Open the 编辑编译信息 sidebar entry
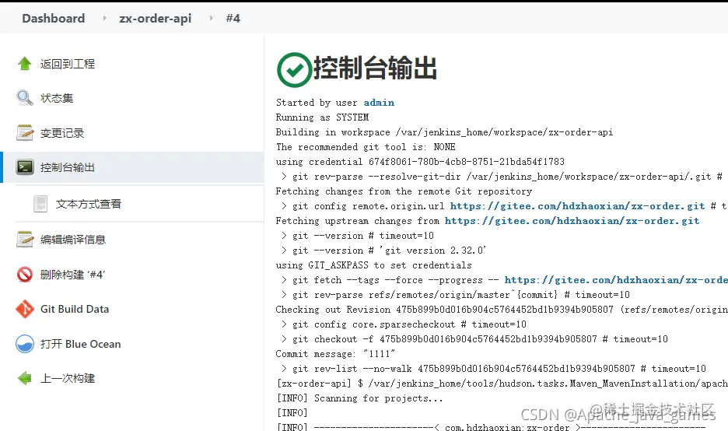The image size is (728, 431). click(73, 240)
